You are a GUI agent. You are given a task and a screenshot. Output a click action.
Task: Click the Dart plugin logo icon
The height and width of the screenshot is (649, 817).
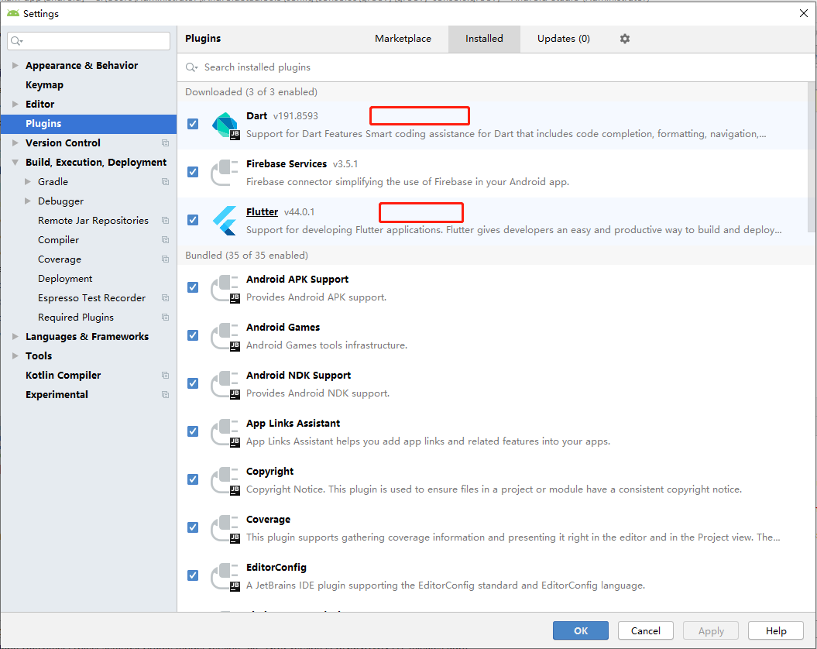pyautogui.click(x=225, y=125)
